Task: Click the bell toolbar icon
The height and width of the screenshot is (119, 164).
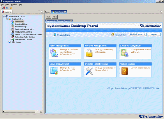Action: tap(11, 8)
